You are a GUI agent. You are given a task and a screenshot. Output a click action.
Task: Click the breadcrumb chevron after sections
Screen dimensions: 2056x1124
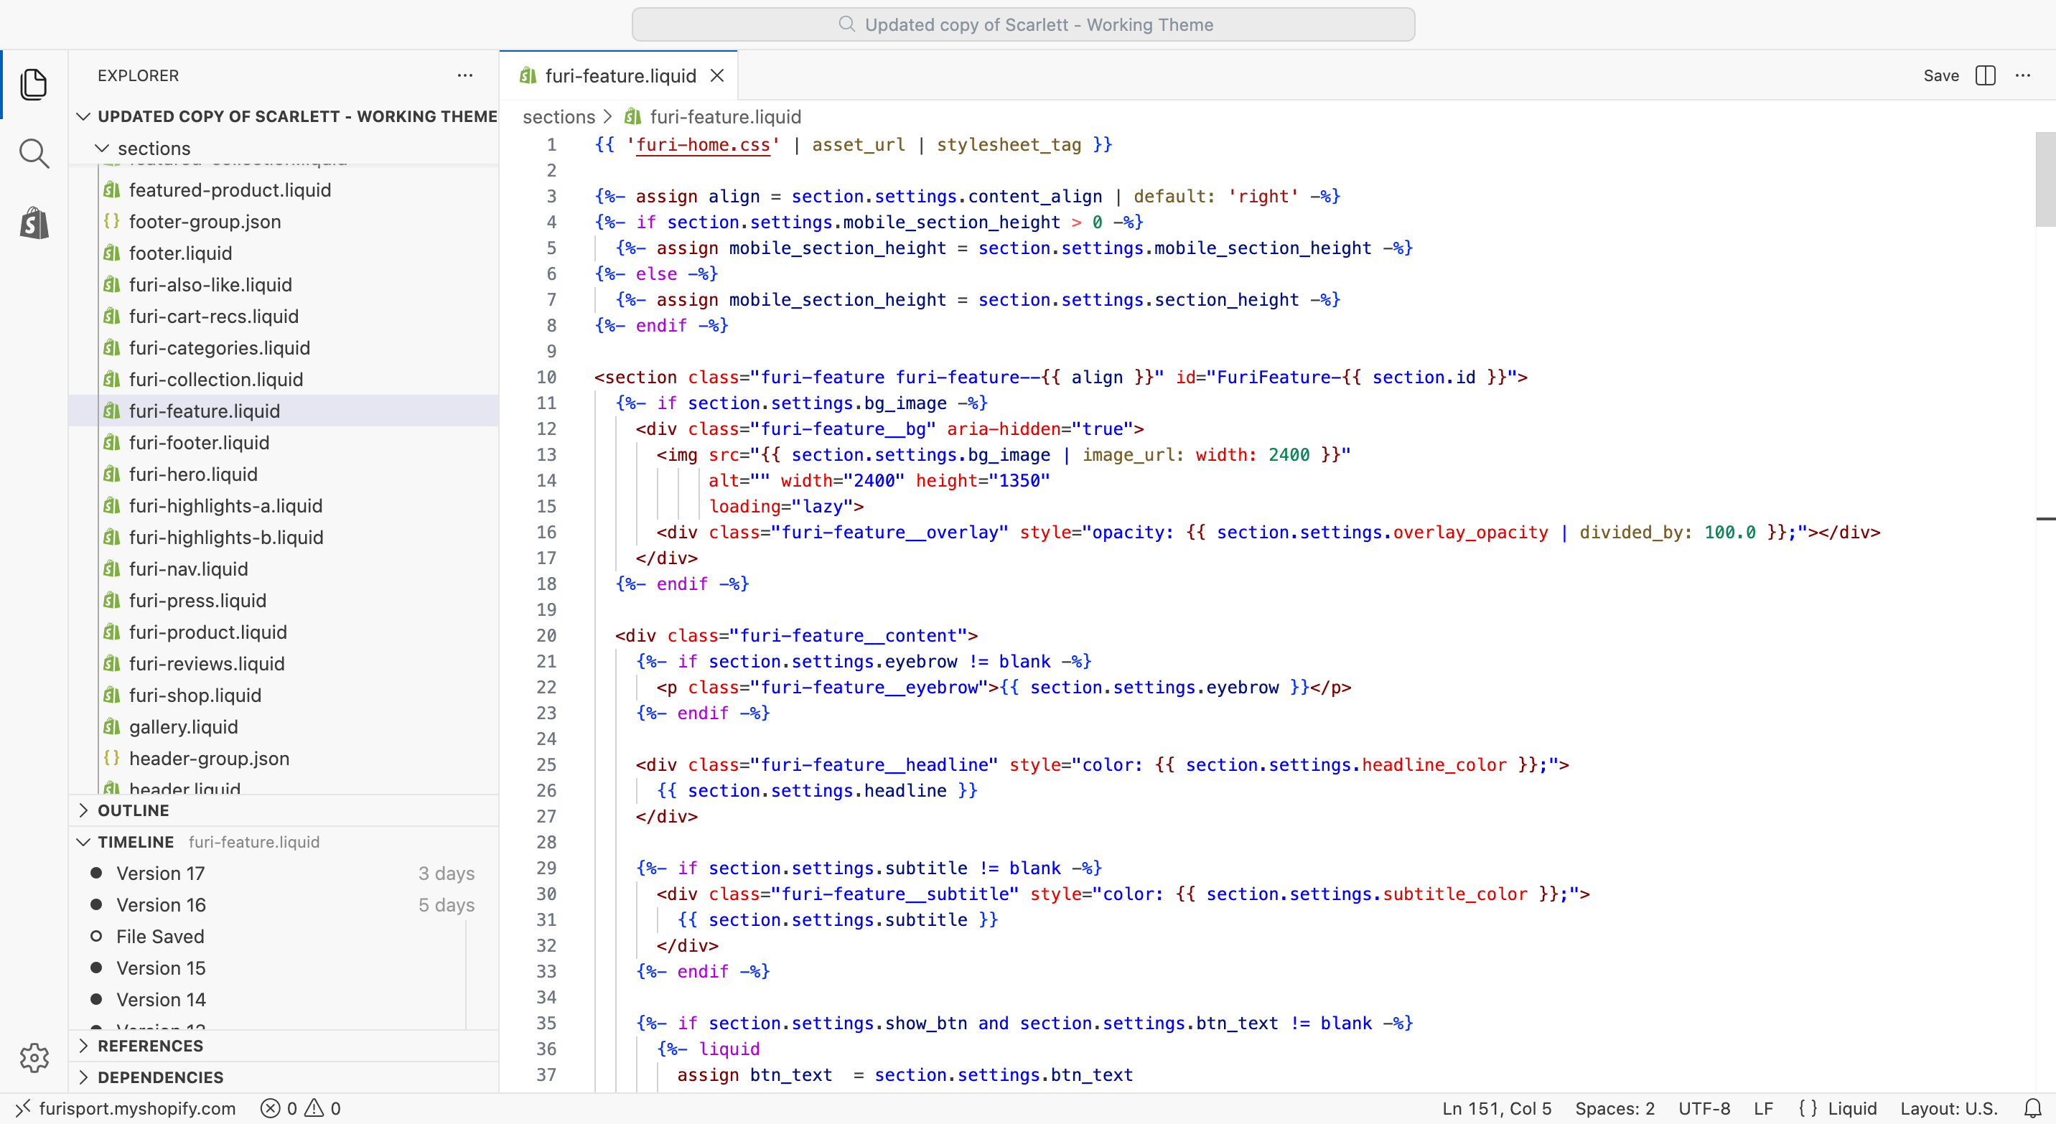(608, 116)
